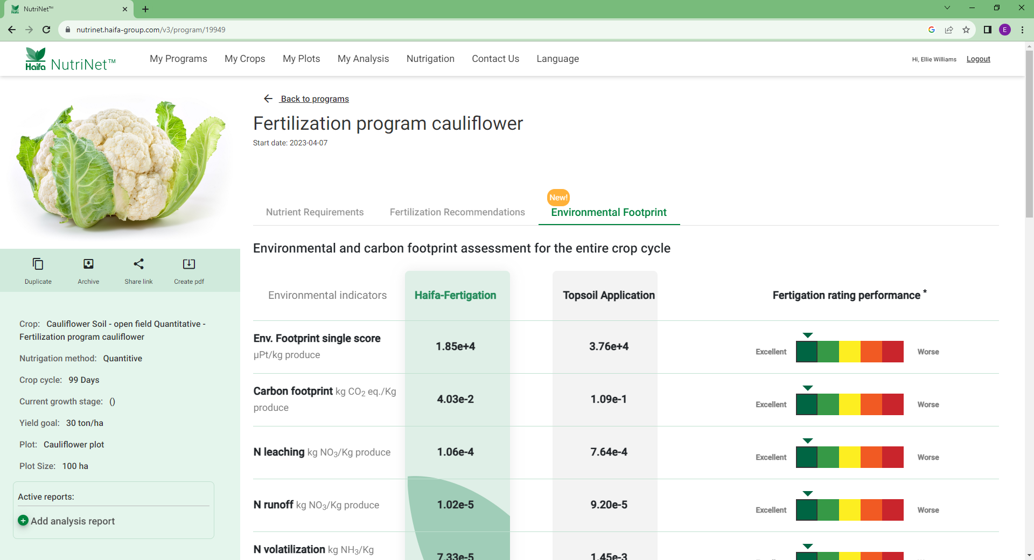Screen dimensions: 1034x560
Task: Click the yellow swatch in Carbon footprint row
Action: (x=850, y=404)
